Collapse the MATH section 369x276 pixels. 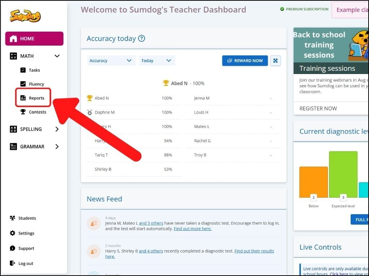tap(57, 56)
